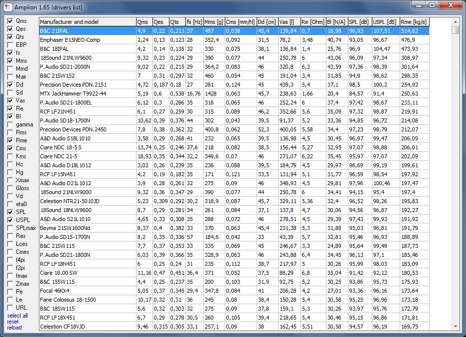Sort by Rme [kg/s] column header
Viewport: 466px width, 337px height.
414,22
